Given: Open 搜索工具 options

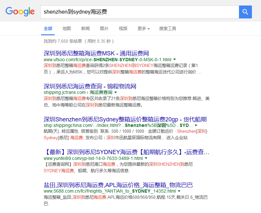Looking at the screenshot, I should click(x=168, y=28).
